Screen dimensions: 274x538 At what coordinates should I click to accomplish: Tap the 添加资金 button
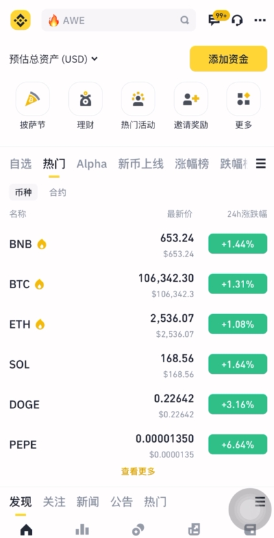click(x=229, y=58)
